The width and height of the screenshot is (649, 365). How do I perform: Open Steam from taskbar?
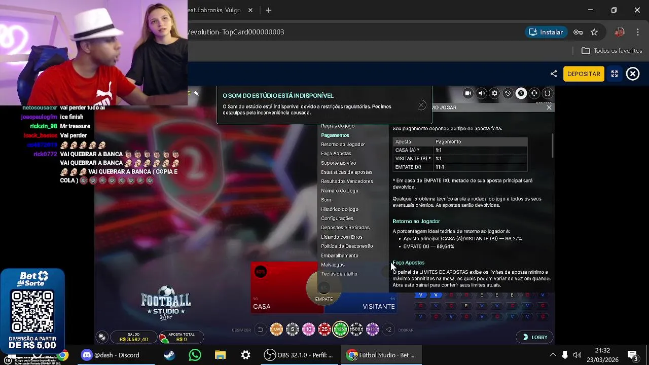169,355
